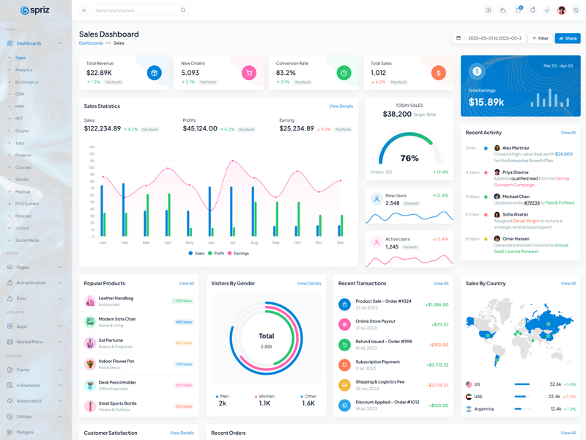Click the notification bell icon

(533, 10)
